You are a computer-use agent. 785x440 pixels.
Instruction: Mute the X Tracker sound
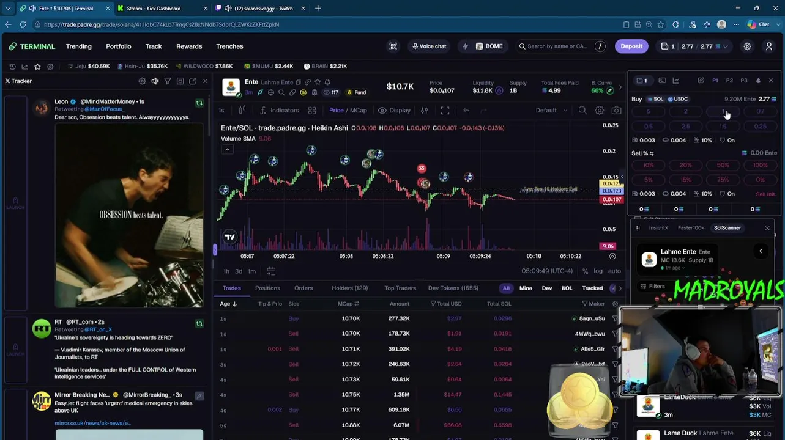(155, 81)
